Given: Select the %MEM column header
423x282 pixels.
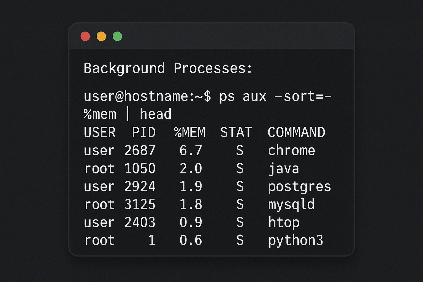Looking at the screenshot, I should [x=190, y=132].
